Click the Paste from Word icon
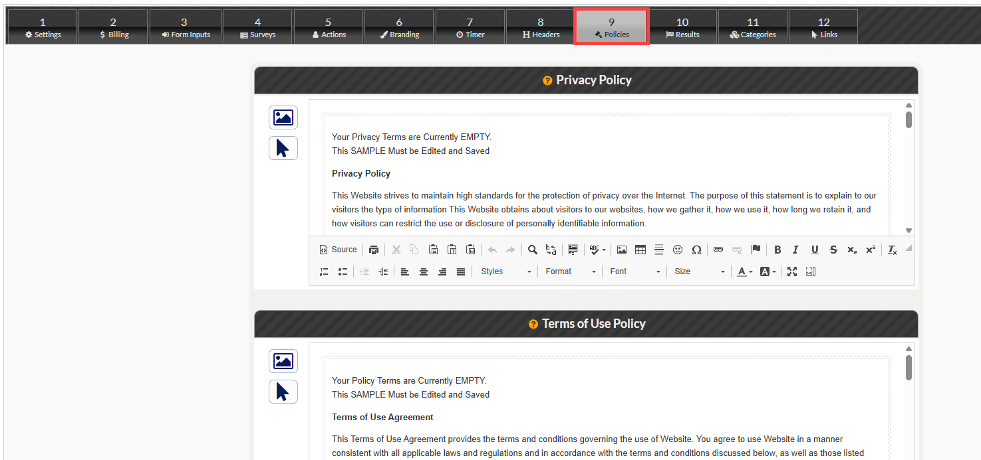Image resolution: width=981 pixels, height=460 pixels. [471, 250]
